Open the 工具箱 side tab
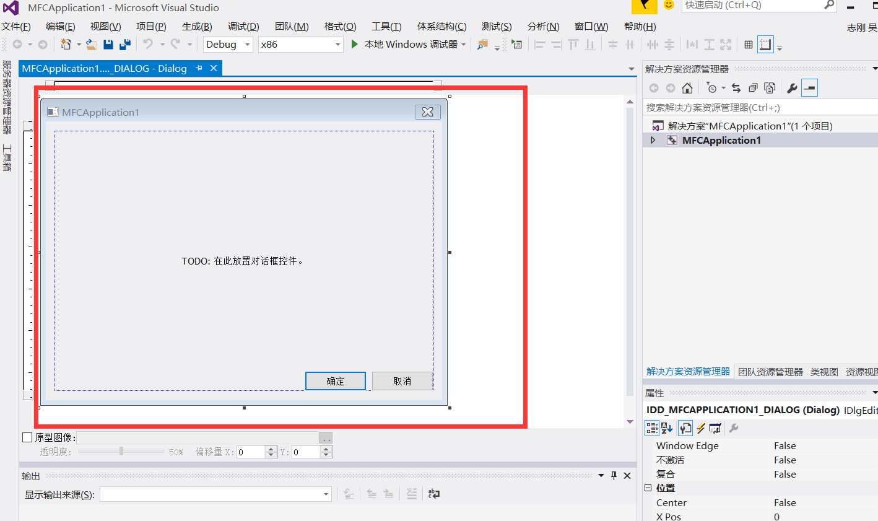This screenshot has height=521, width=878. 7,157
